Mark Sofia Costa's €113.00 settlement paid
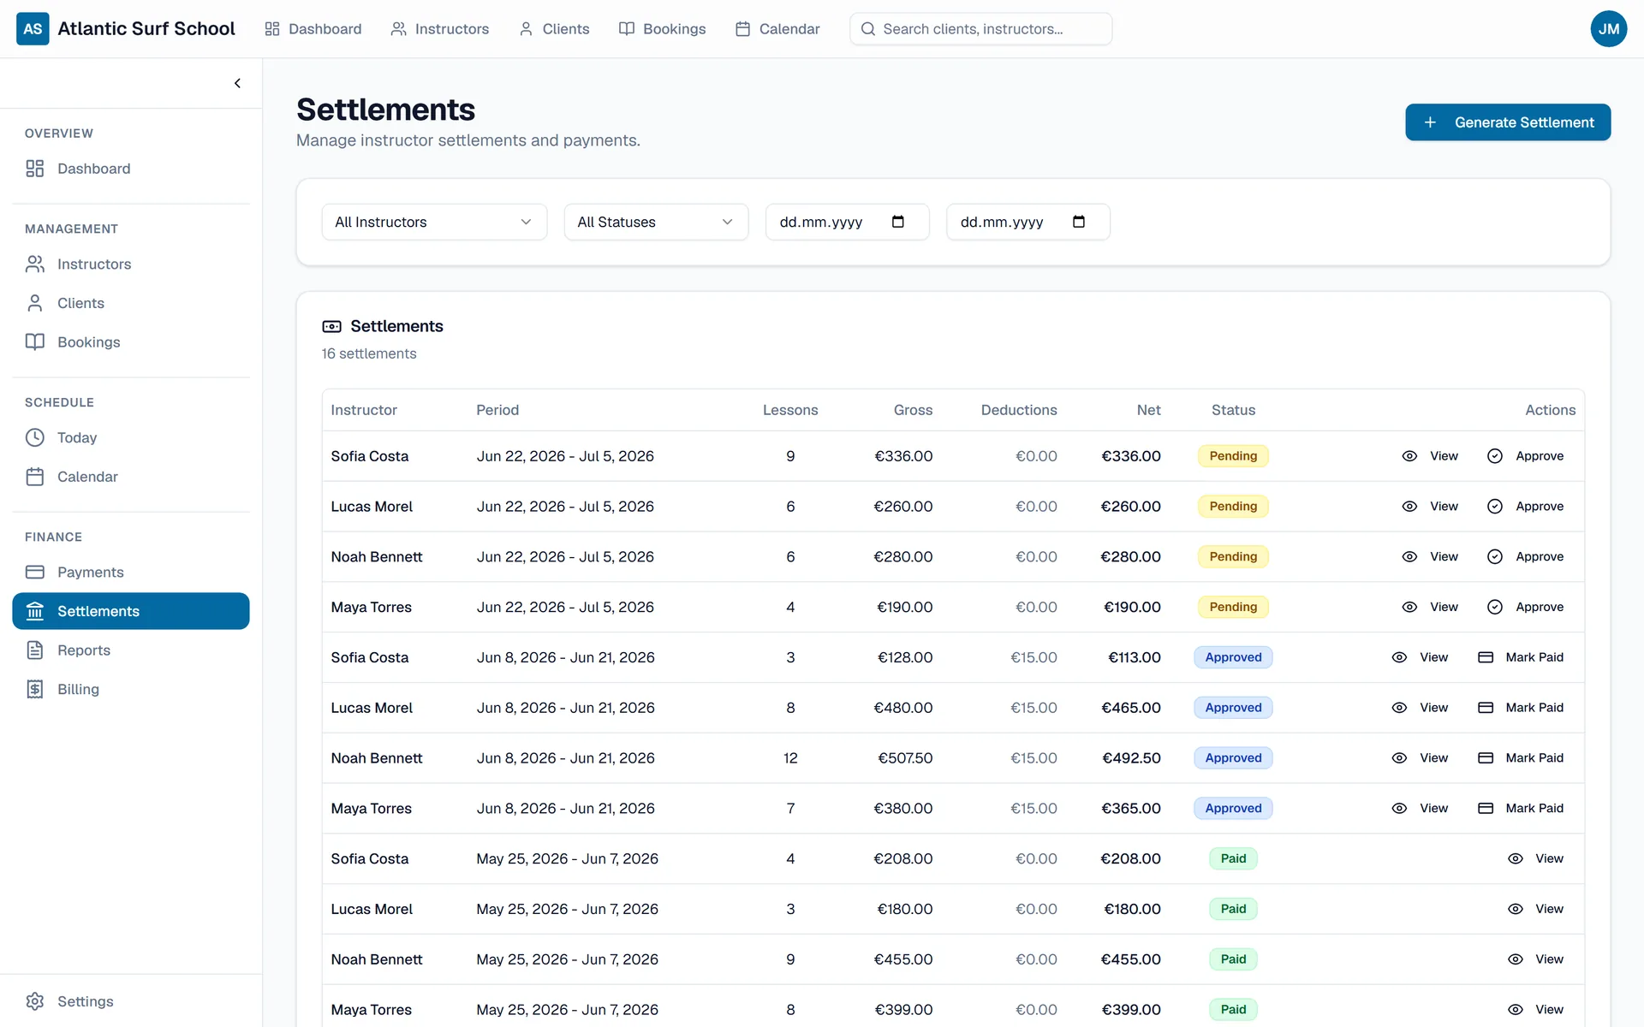This screenshot has width=1644, height=1027. (x=1521, y=657)
